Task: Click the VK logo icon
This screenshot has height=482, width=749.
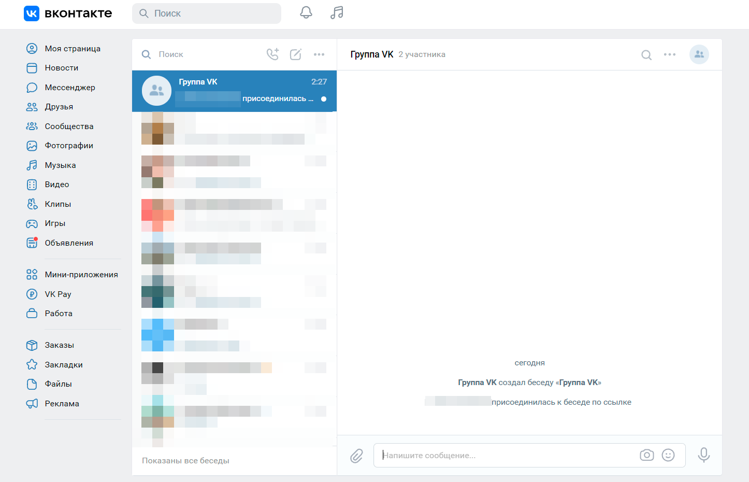Action: click(x=32, y=13)
